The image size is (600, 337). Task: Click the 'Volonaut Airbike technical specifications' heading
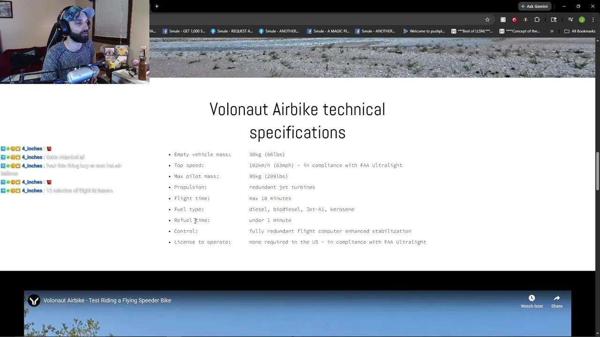(297, 121)
